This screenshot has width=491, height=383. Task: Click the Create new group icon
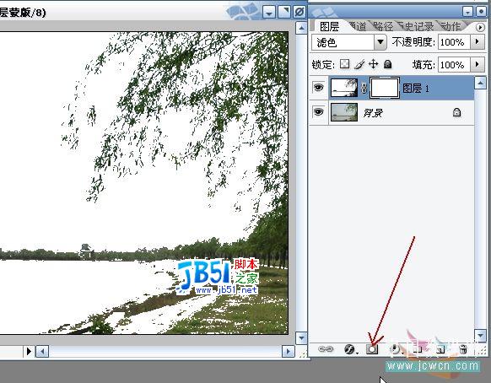coord(418,349)
